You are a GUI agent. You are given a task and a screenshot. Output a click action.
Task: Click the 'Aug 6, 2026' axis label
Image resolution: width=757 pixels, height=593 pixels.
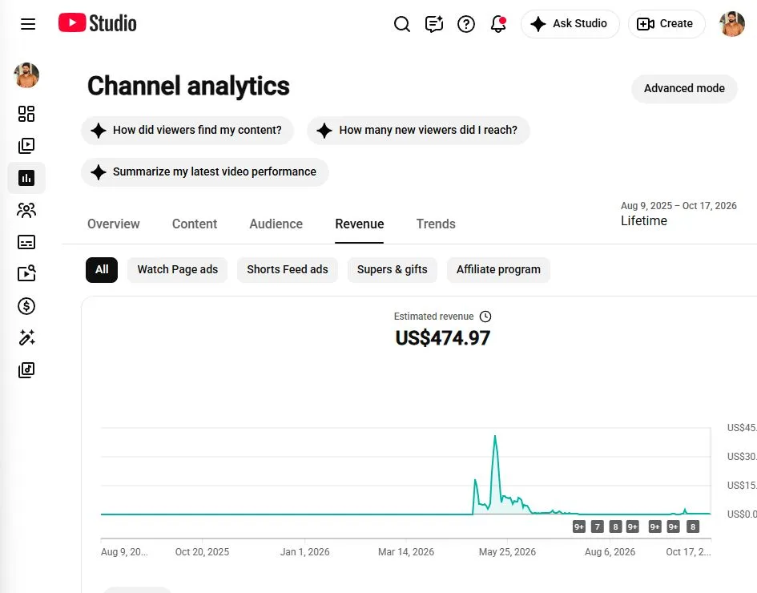coord(610,552)
